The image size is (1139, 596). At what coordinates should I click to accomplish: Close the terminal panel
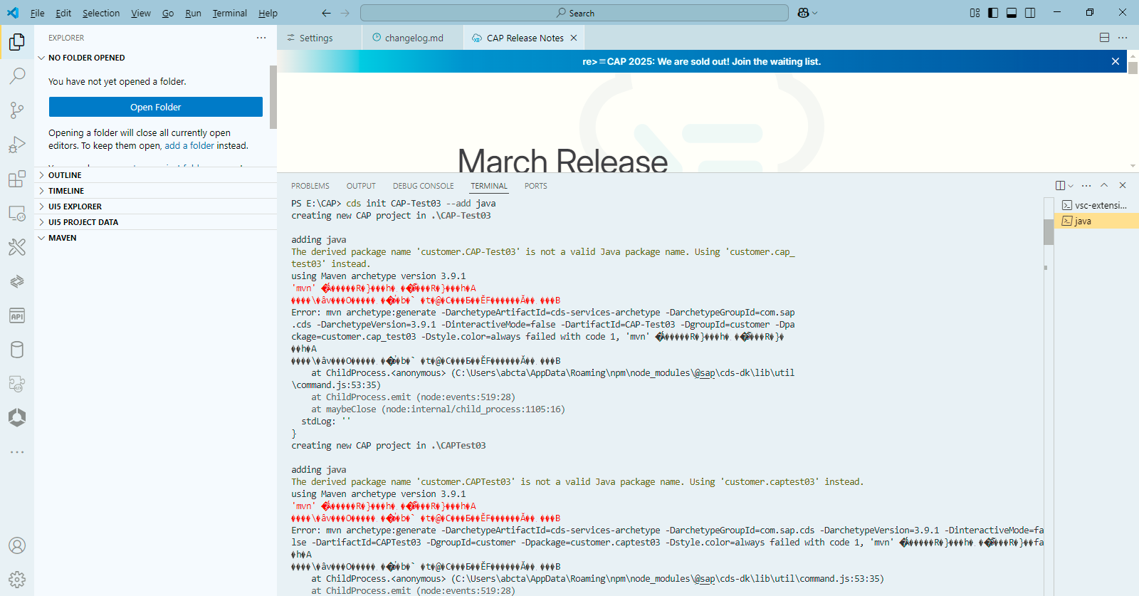point(1123,185)
